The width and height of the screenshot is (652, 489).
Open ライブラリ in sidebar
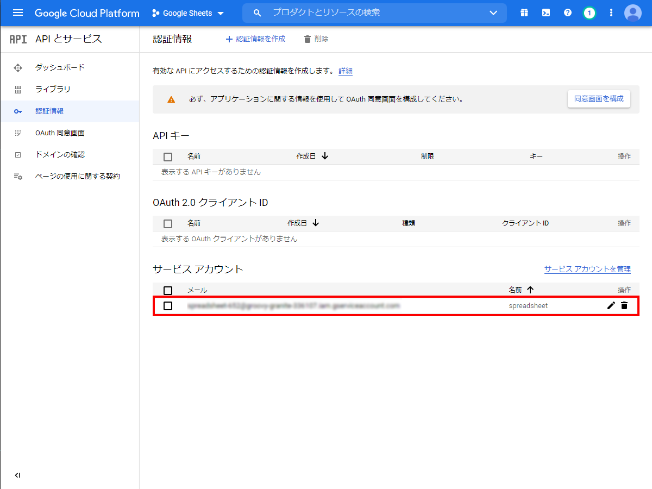point(53,89)
